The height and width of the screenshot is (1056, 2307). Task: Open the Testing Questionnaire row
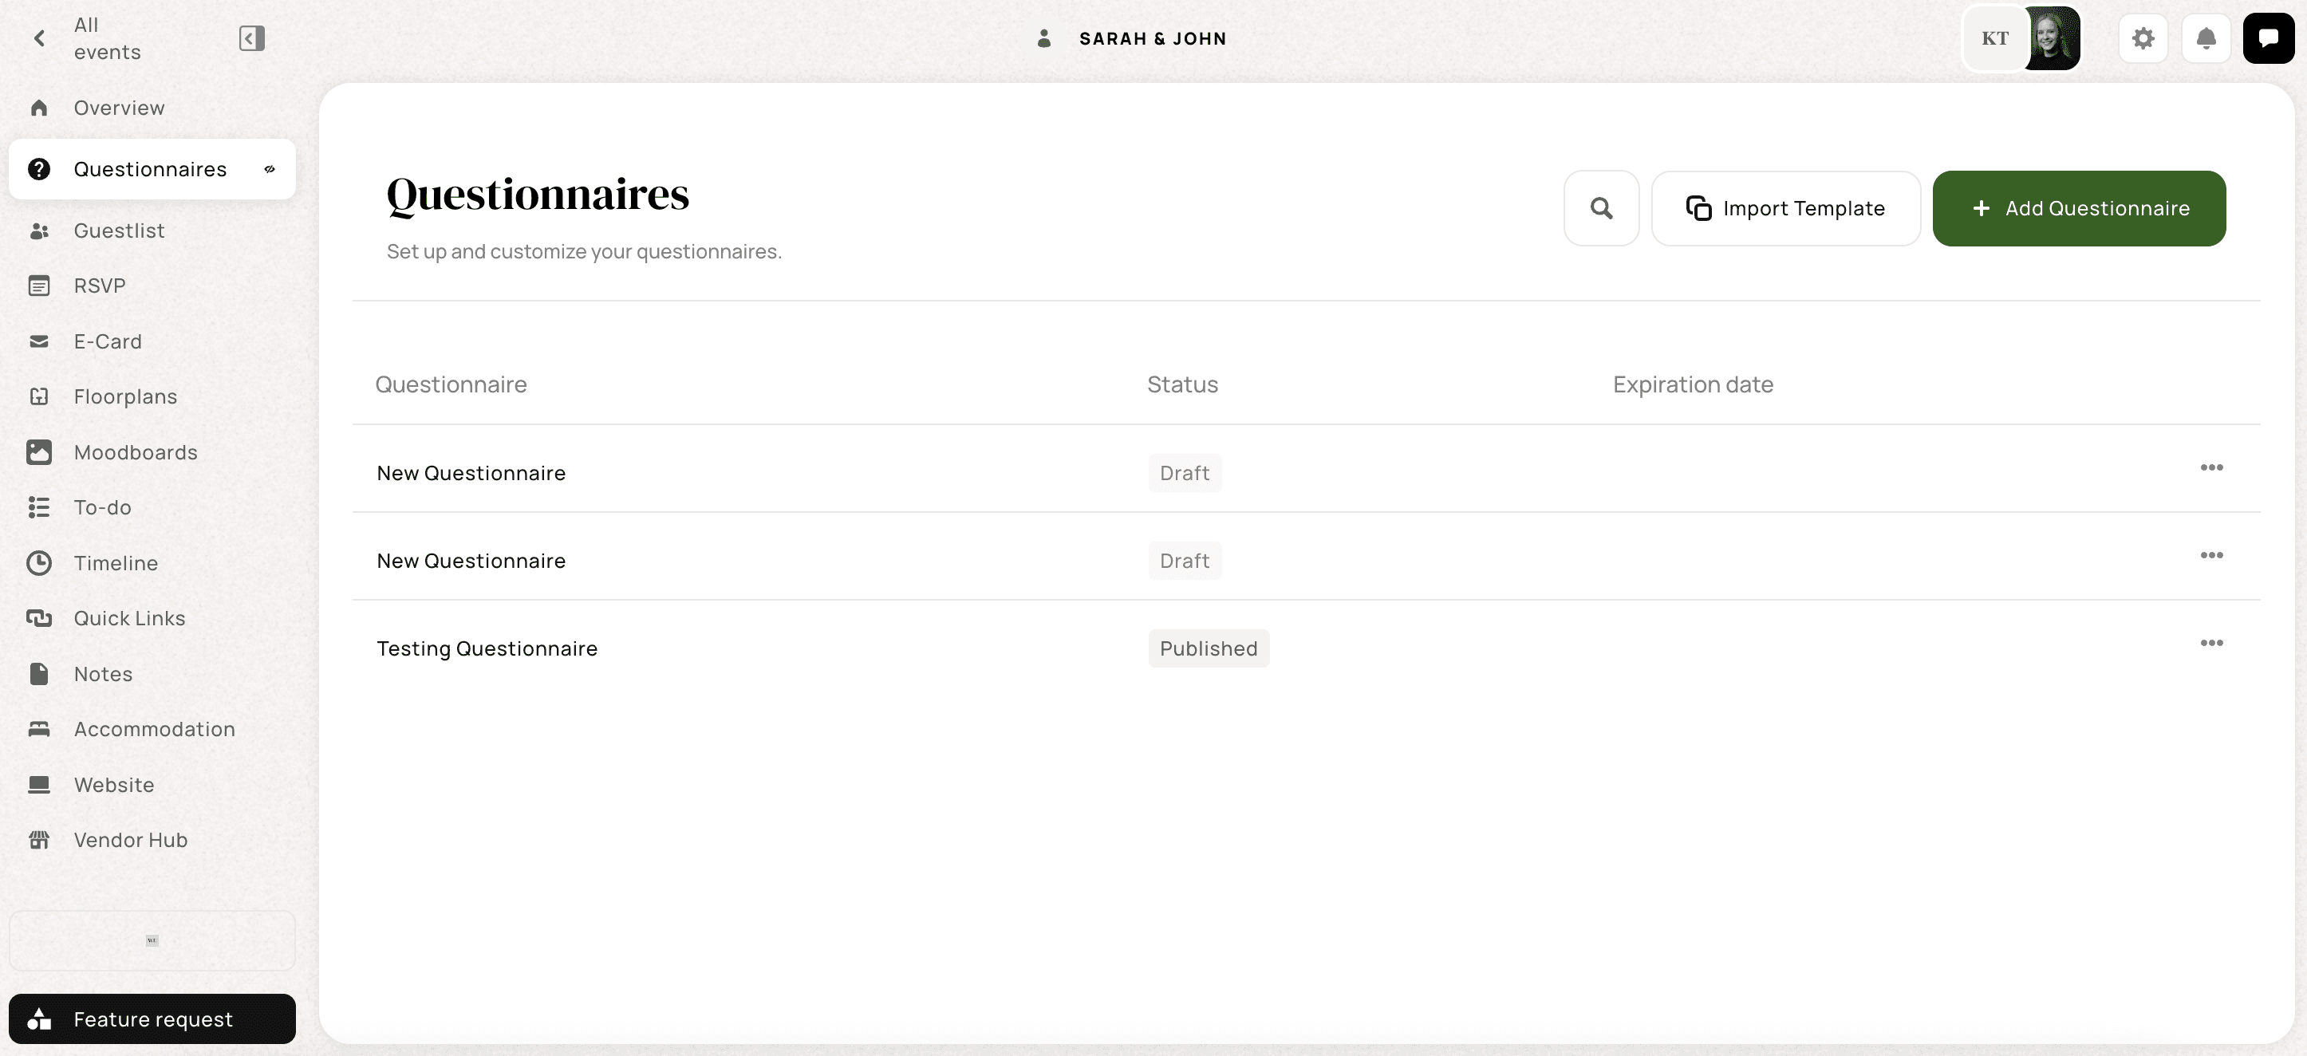point(487,648)
